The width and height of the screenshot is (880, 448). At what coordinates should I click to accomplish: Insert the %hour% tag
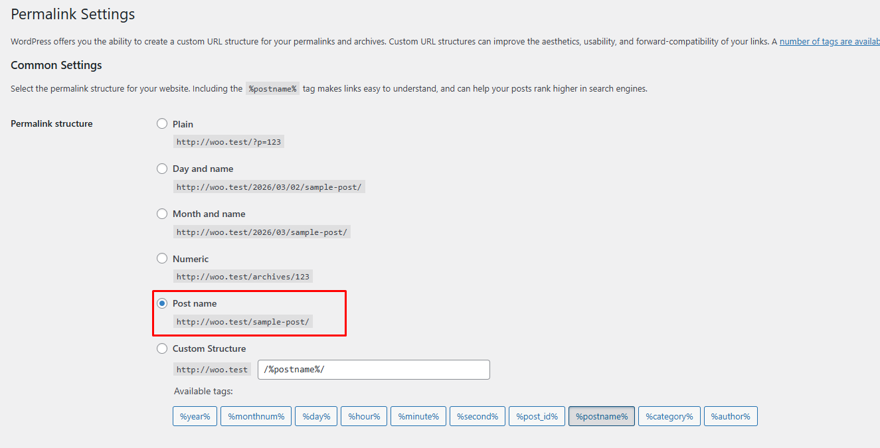(x=364, y=417)
